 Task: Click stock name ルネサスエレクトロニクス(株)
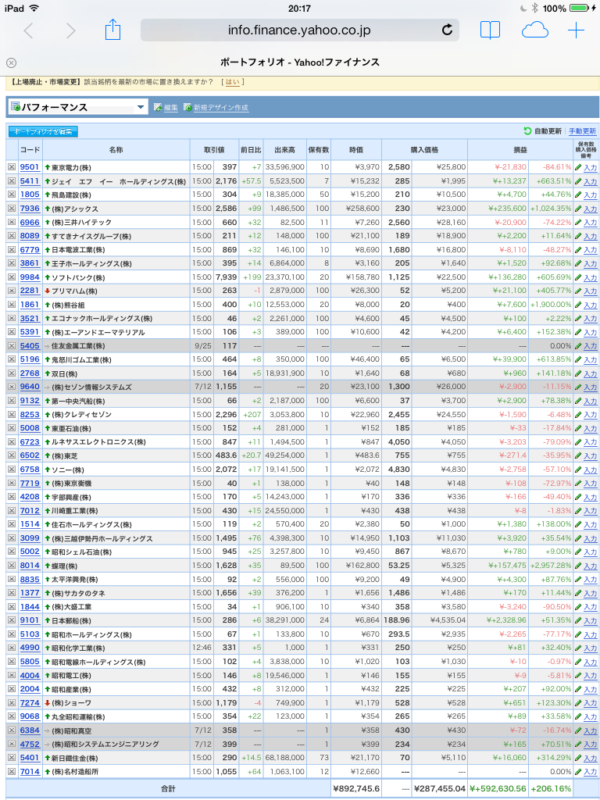[x=99, y=442]
